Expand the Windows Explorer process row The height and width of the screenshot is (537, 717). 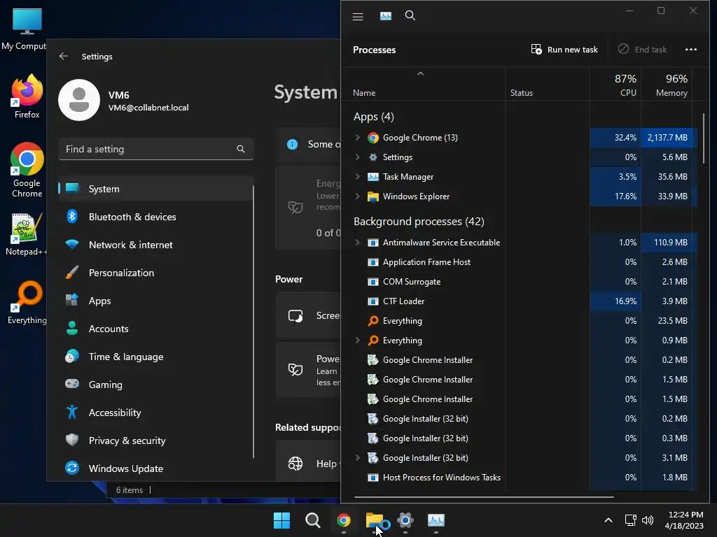[358, 196]
